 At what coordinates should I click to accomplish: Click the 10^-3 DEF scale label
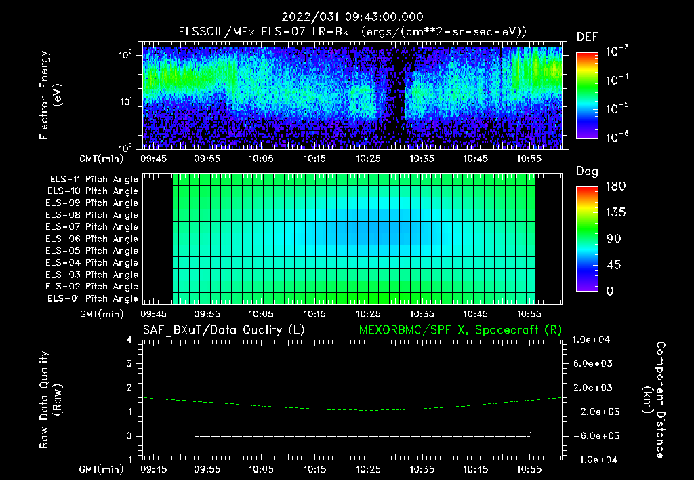tap(617, 52)
